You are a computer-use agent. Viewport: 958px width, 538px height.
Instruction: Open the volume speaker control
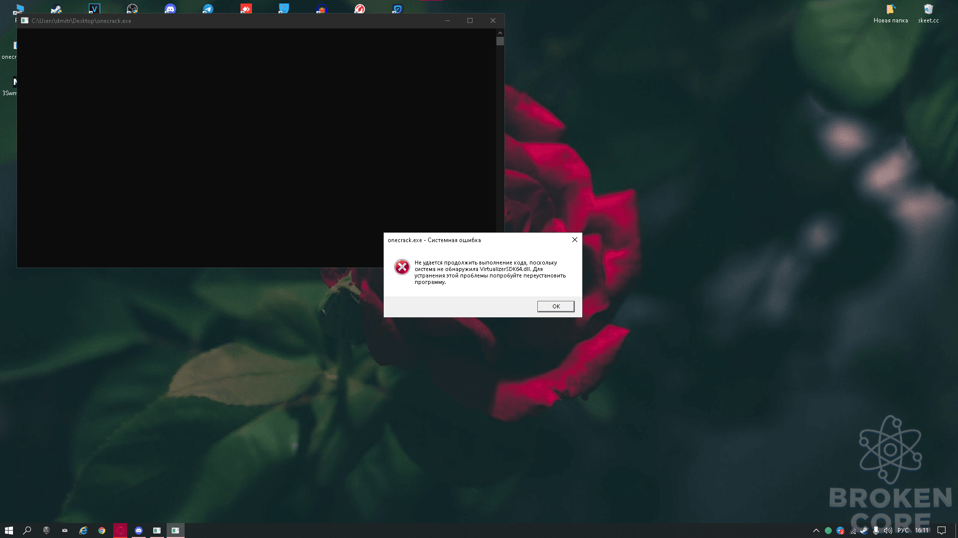coord(888,531)
